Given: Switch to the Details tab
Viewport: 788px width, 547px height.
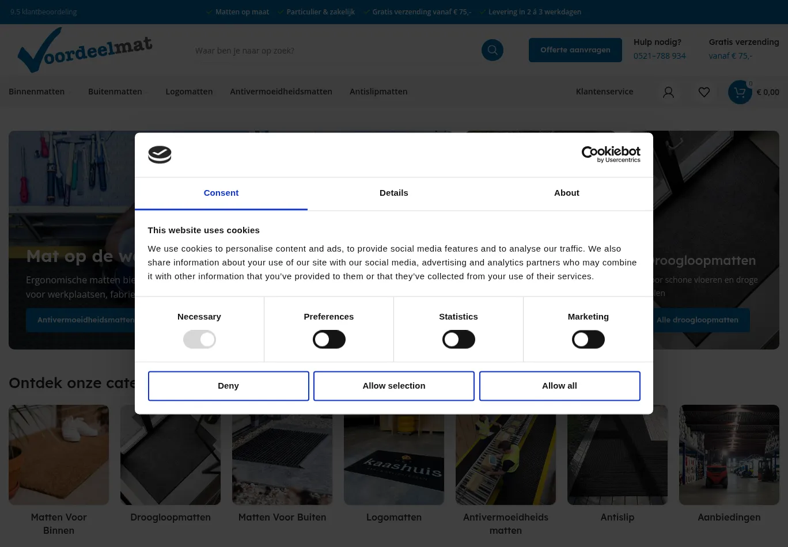Looking at the screenshot, I should pyautogui.click(x=393, y=193).
